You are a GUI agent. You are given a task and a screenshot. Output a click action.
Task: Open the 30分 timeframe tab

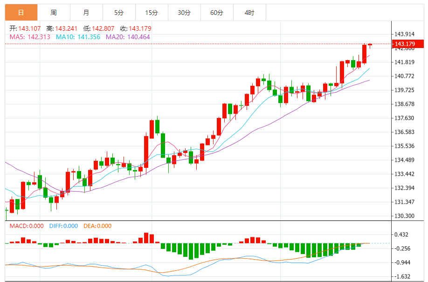pos(184,13)
